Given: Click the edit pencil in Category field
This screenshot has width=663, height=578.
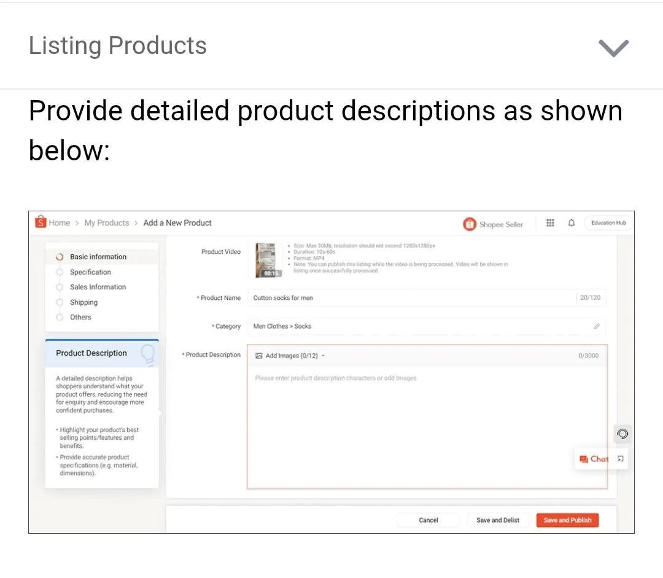Looking at the screenshot, I should tap(596, 326).
